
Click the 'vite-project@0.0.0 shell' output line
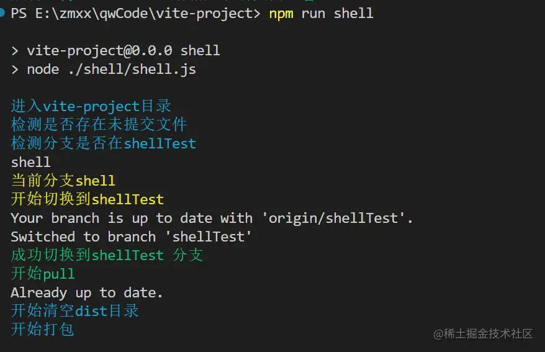pos(124,51)
